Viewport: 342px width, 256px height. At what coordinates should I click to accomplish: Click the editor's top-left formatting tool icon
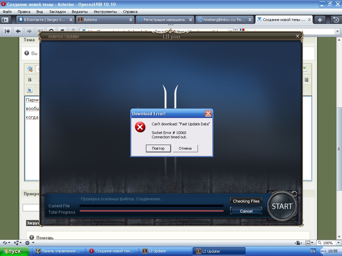[x=30, y=69]
